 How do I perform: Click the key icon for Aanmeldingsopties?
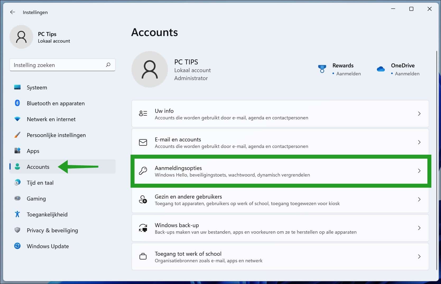coord(143,171)
